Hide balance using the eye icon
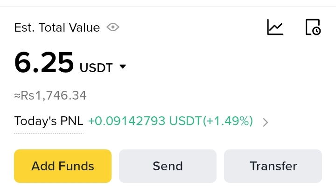This screenshot has width=336, height=188. (113, 27)
